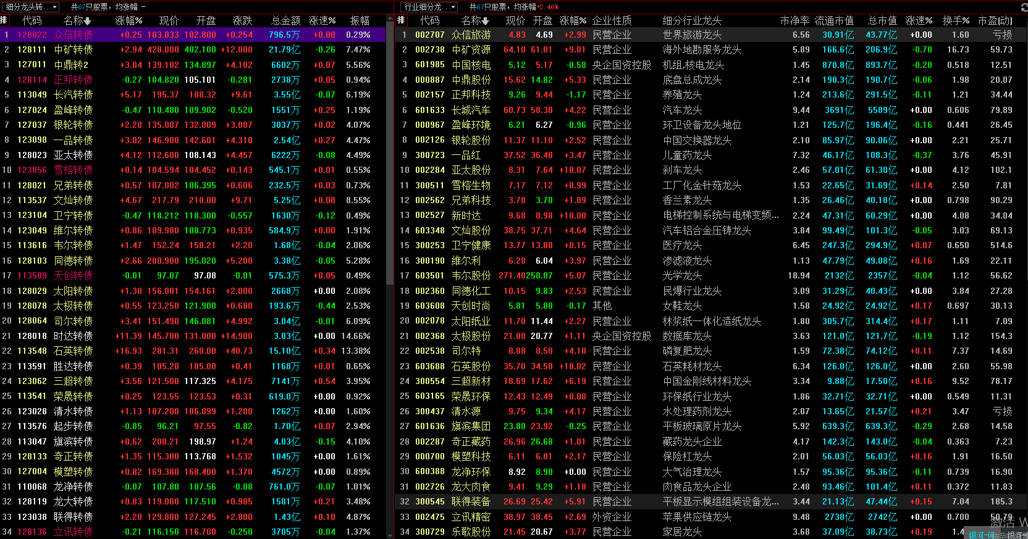Click the 立讯精密 stock name
This screenshot has height=539, width=1028.
(471, 517)
